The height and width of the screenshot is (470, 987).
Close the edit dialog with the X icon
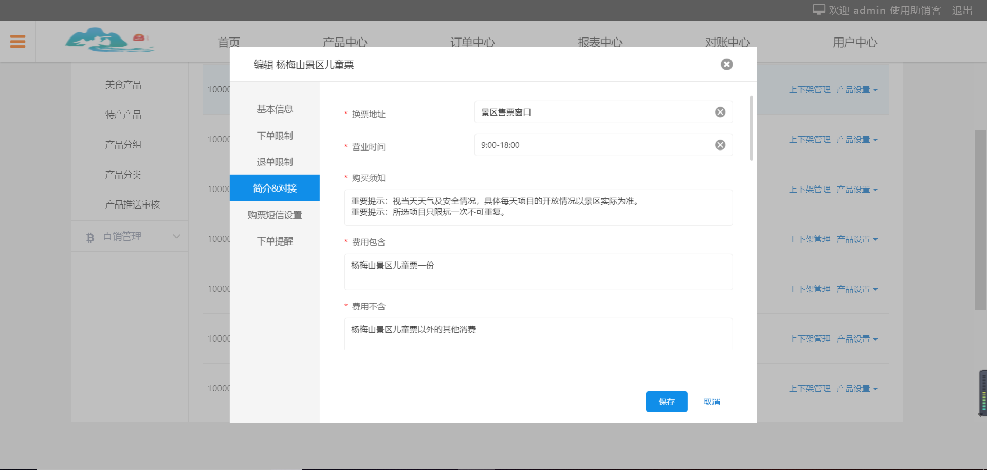726,64
